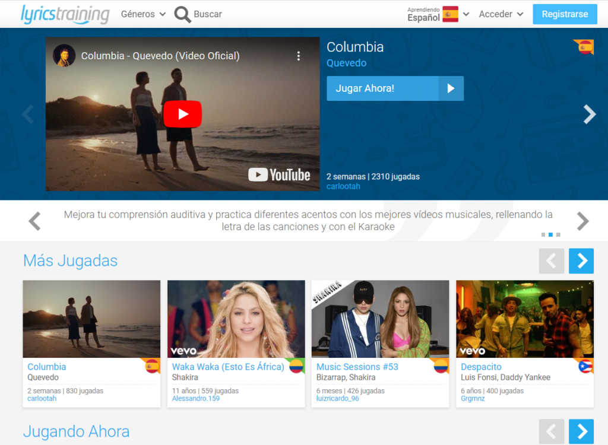Go to previous featured song arrow
This screenshot has width=608, height=445.
coord(27,114)
